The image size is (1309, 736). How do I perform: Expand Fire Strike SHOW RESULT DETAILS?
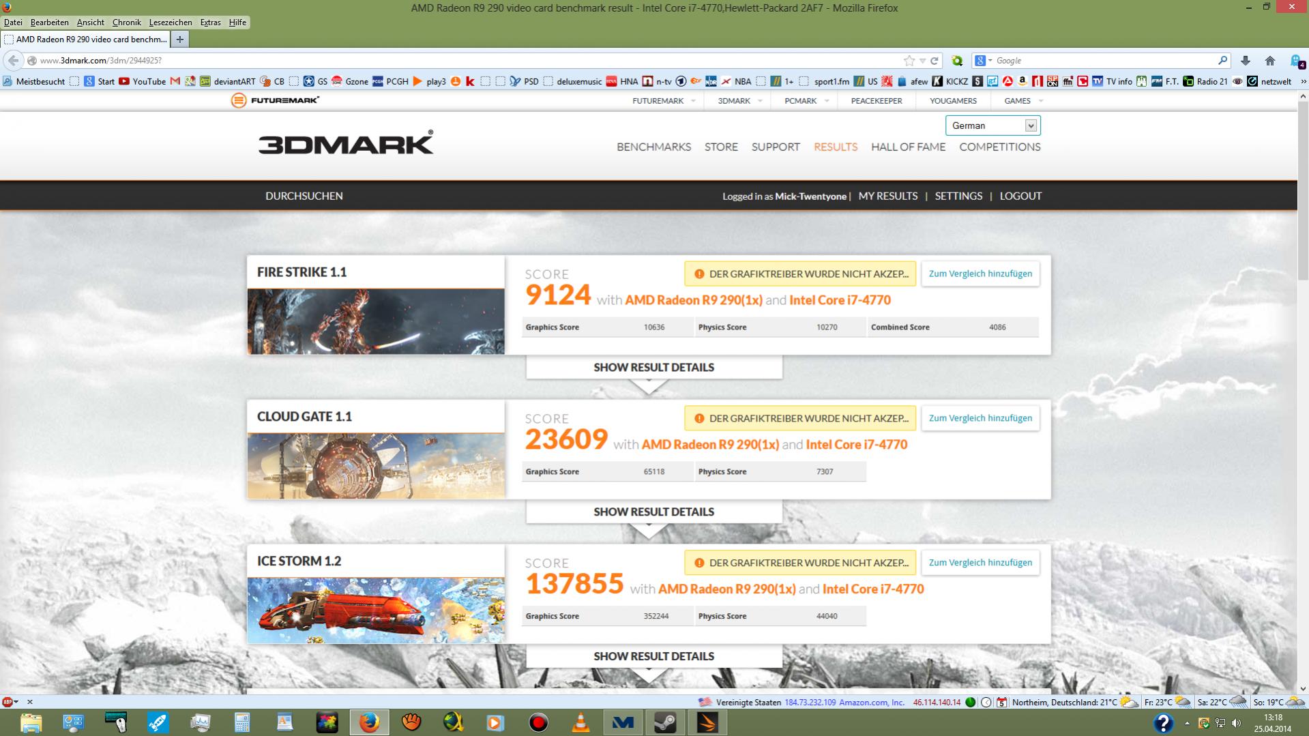[x=653, y=367]
